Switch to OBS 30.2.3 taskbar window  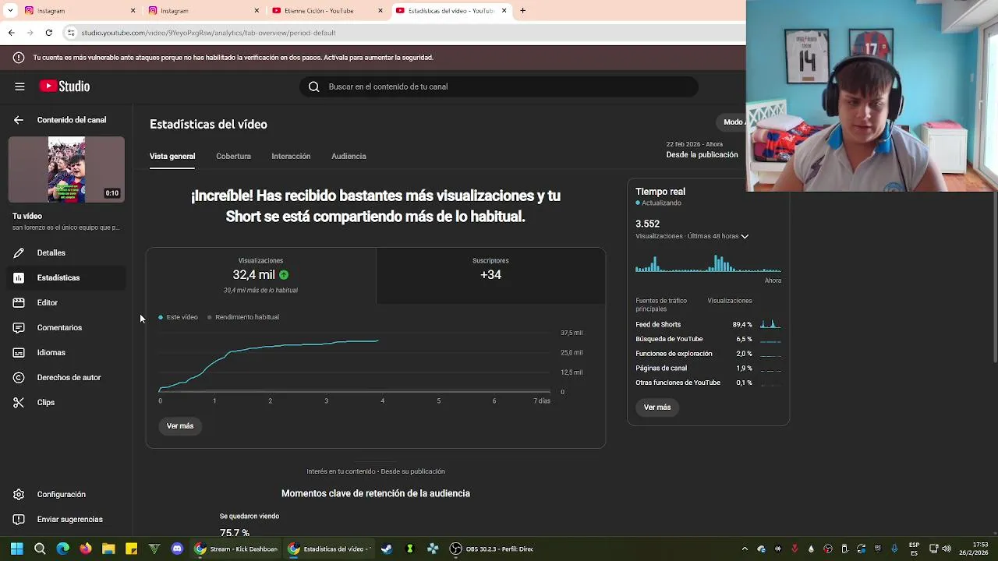coord(492,549)
